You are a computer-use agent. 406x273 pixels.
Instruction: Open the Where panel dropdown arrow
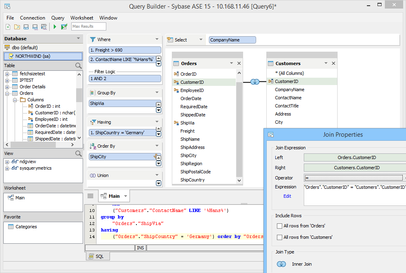coord(157,39)
